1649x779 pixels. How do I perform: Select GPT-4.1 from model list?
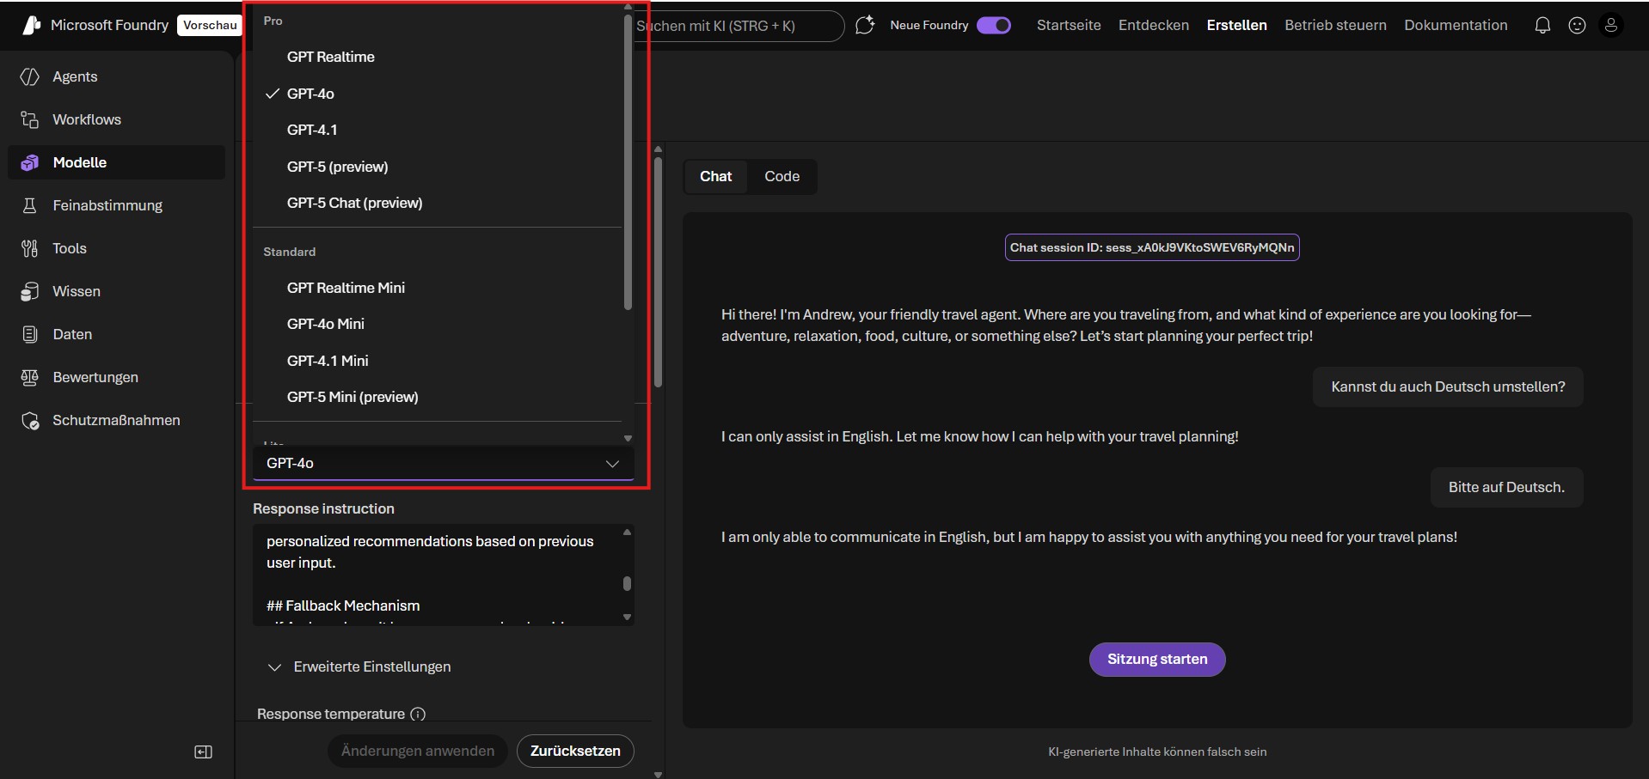click(312, 131)
